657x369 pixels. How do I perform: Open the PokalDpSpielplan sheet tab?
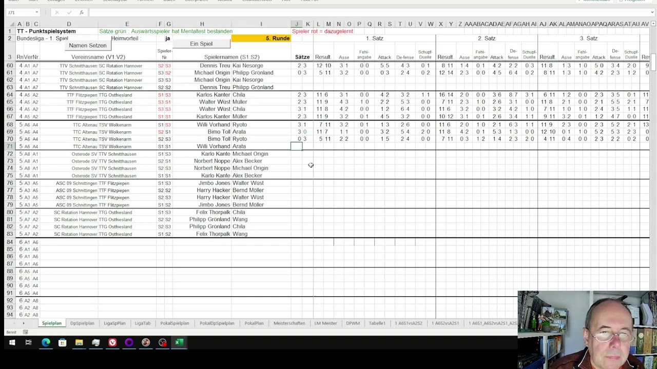tap(217, 323)
